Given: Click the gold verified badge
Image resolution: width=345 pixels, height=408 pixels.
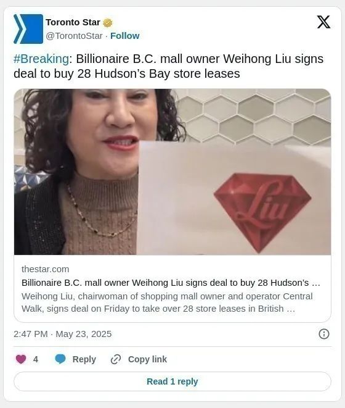Looking at the screenshot, I should 108,23.
